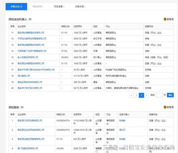Click 法定代表人 column header in shareholder table
Image resolution: width=178 pixels, height=153 pixels.
pyautogui.click(x=124, y=115)
